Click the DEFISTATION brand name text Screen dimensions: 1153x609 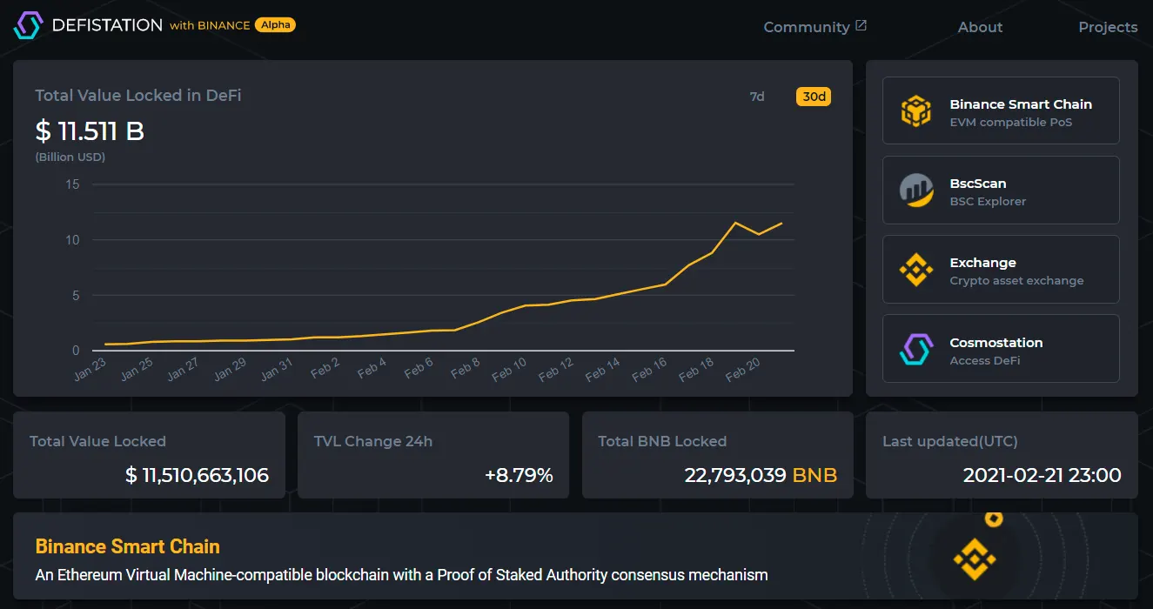pos(107,25)
